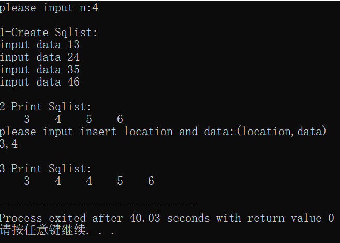
Task: Click the "please input insert location" prompt
Action: point(86,132)
